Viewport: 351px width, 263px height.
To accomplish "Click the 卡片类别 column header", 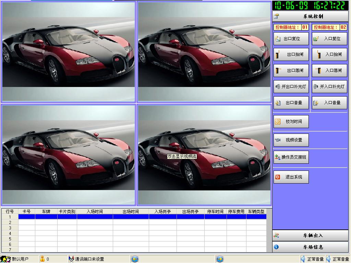I will pyautogui.click(x=67, y=211).
